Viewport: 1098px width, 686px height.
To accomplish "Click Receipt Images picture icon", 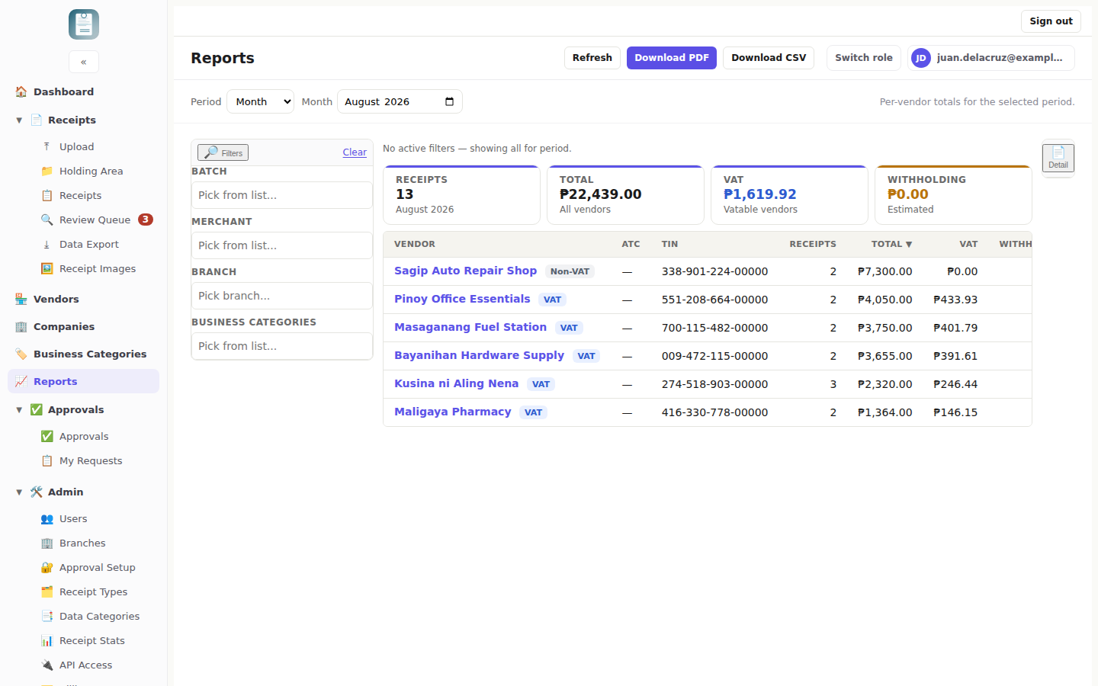I will [47, 268].
